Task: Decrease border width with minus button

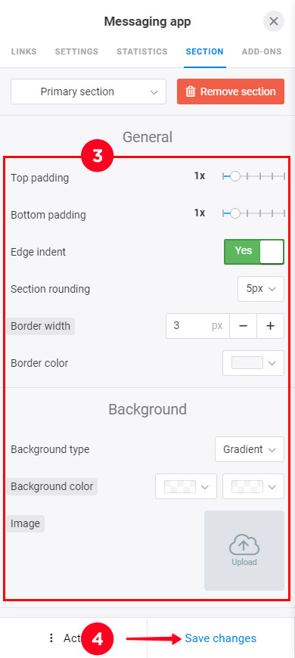Action: point(243,326)
